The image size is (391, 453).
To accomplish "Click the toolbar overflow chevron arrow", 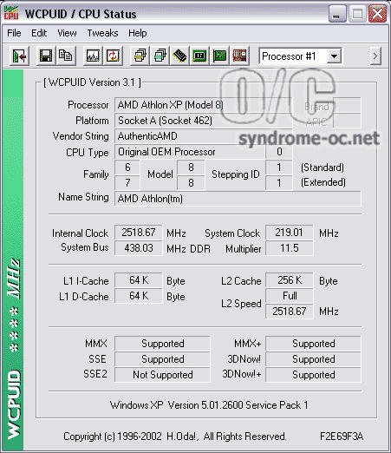I will pos(375,56).
